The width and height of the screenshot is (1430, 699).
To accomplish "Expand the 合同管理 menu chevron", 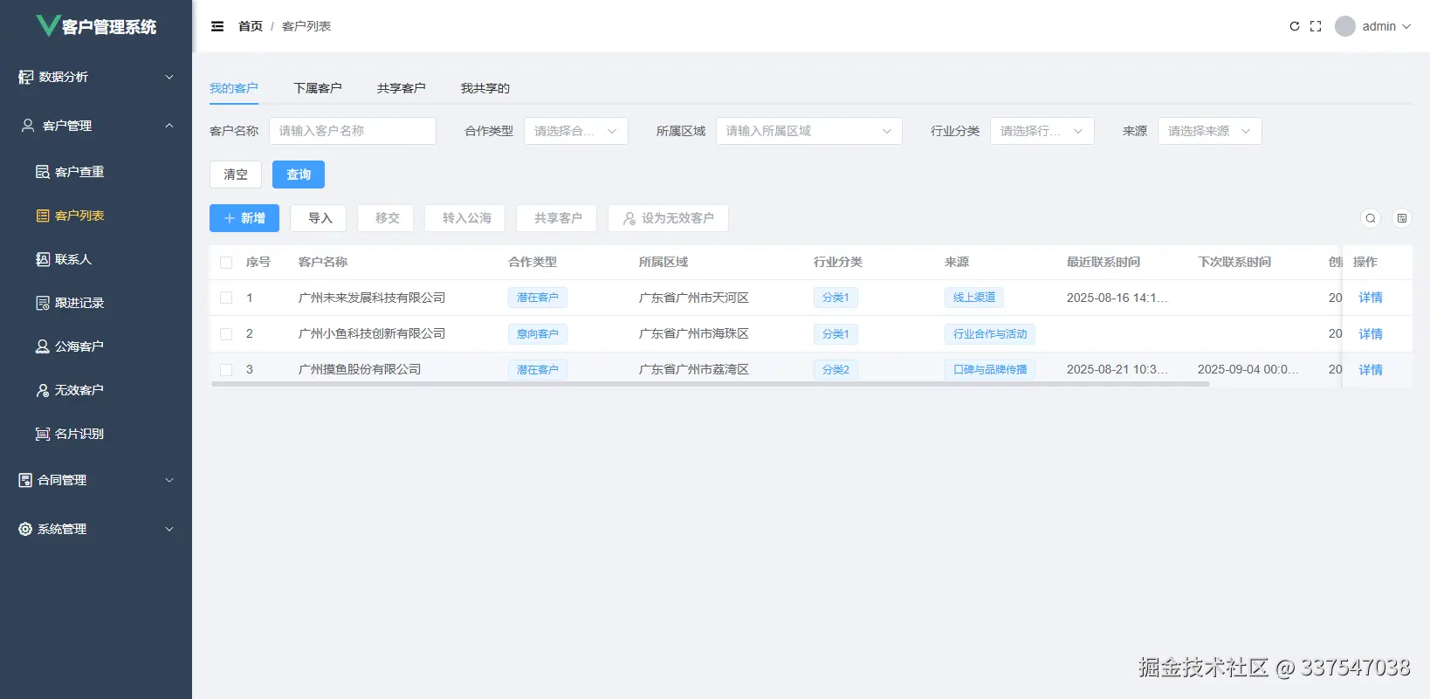I will click(169, 480).
